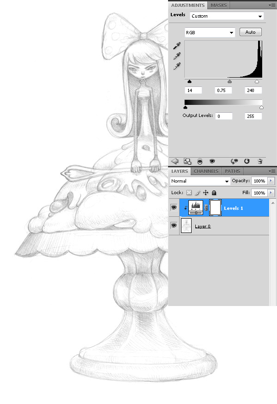This screenshot has height=404, width=277.
Task: Delete the adjustment layer with trash icon
Action: point(260,161)
